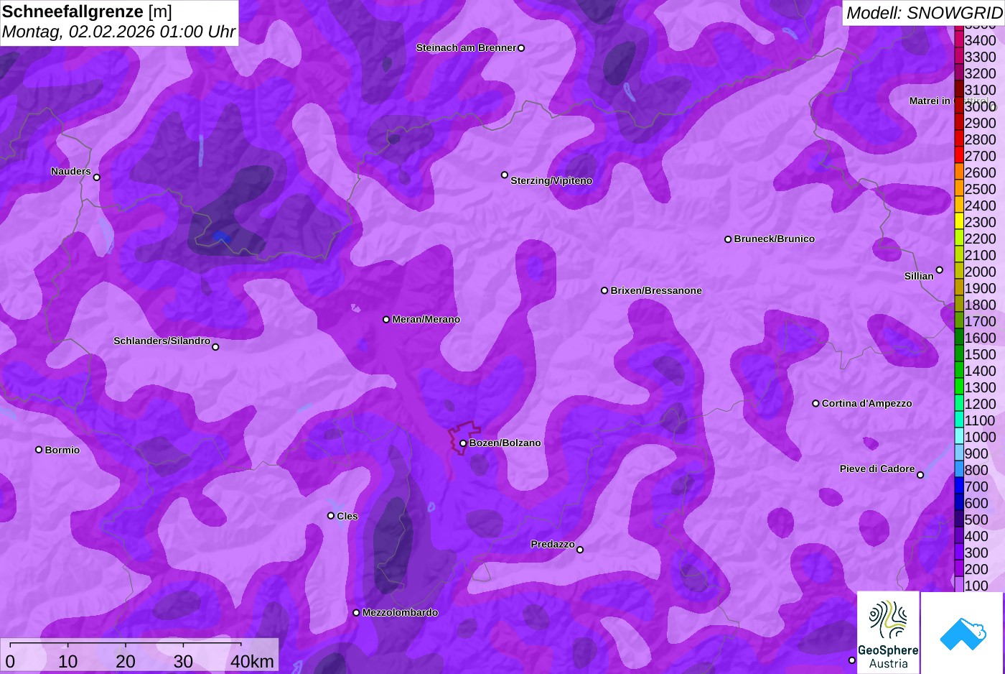The width and height of the screenshot is (1005, 674).
Task: Click the Bormio place label
Action: (x=62, y=450)
